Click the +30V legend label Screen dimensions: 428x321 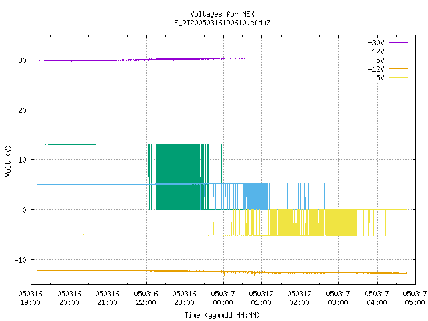(x=376, y=43)
